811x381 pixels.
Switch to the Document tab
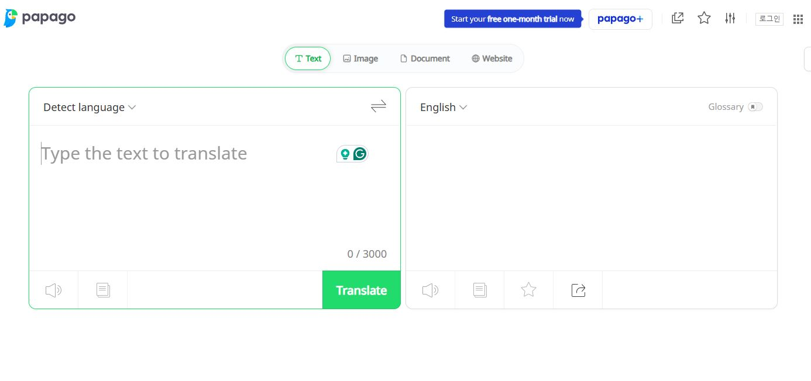[425, 58]
